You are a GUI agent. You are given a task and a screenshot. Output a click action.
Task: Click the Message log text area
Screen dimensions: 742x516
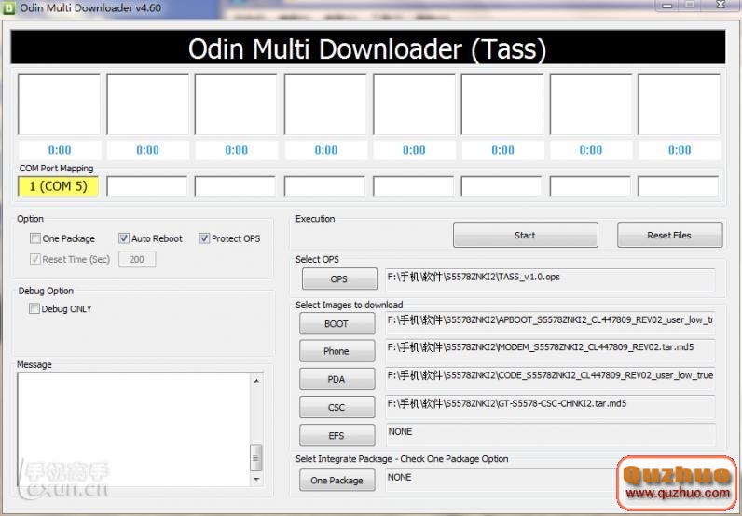(x=134, y=429)
